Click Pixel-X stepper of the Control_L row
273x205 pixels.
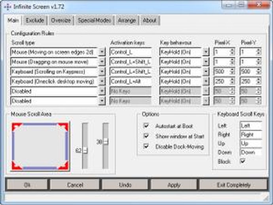point(232,52)
